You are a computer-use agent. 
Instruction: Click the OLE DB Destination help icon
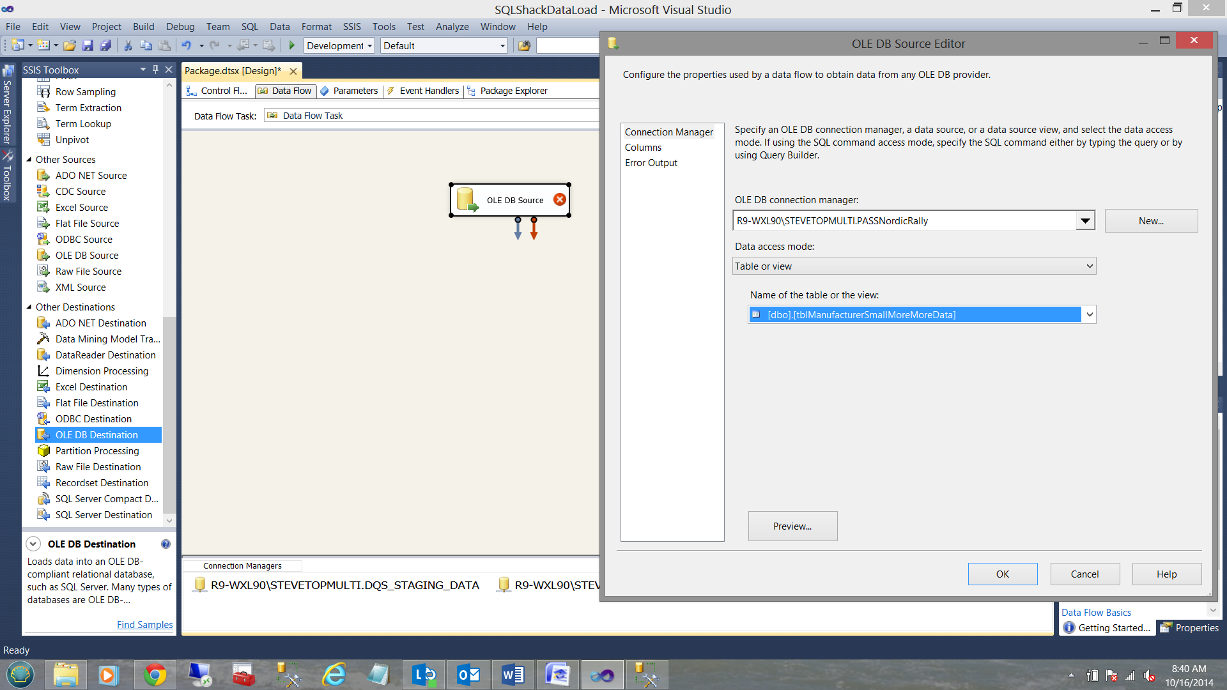pyautogui.click(x=166, y=544)
